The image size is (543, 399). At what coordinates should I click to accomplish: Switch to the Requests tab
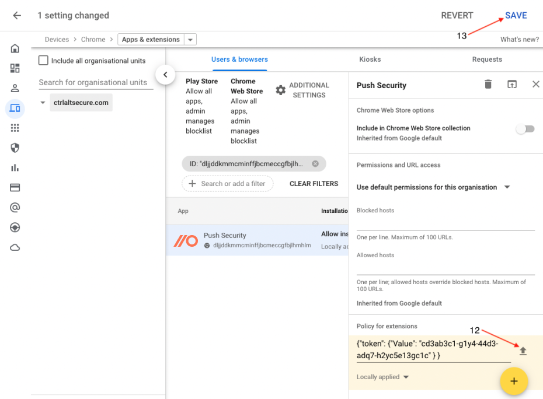(x=487, y=60)
